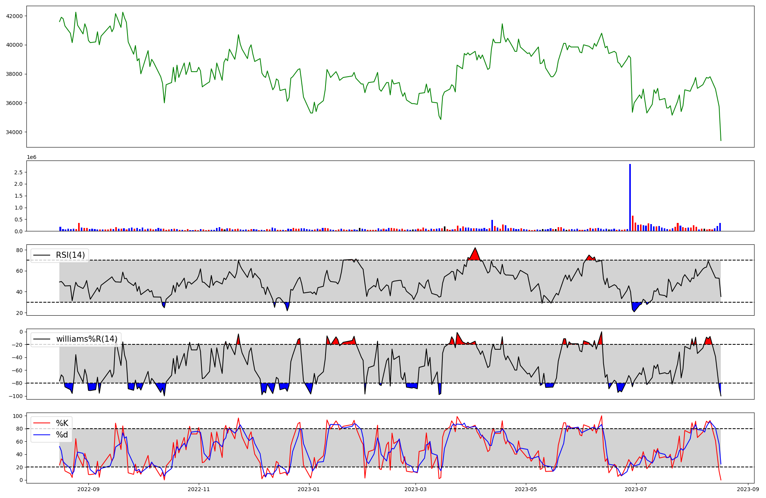Click the 100 tick on the stochastic axis
The height and width of the screenshot is (498, 766).
pos(18,416)
